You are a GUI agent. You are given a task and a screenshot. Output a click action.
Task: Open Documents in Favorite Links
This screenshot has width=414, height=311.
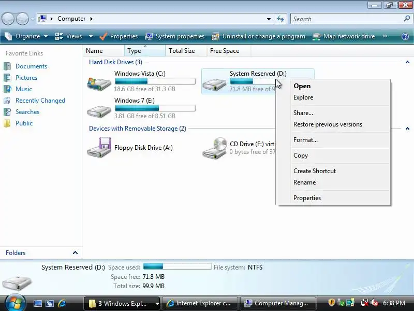pyautogui.click(x=31, y=66)
